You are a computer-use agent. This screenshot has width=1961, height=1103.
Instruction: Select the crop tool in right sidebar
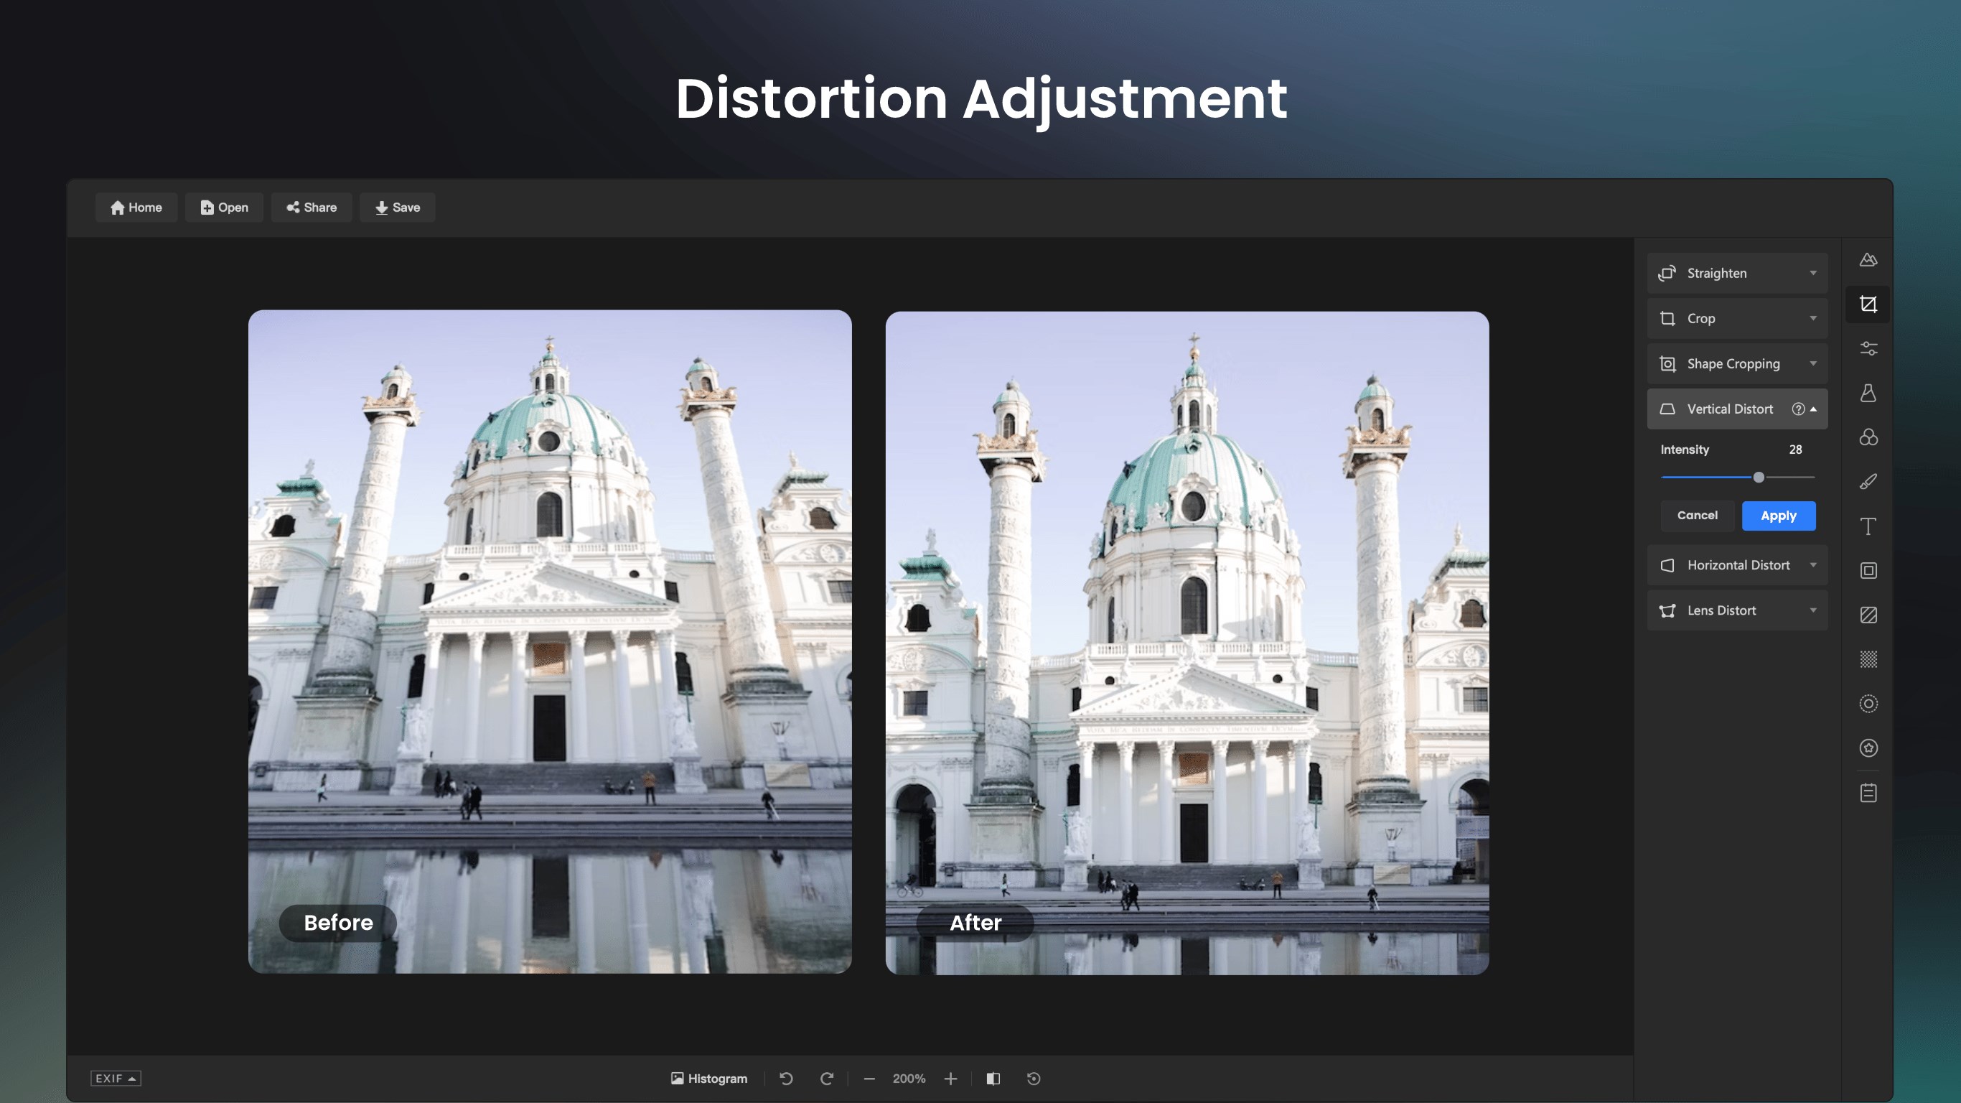[1868, 304]
